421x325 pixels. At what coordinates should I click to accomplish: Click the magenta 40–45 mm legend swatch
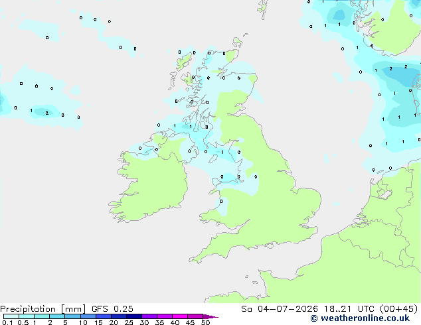coord(180,316)
